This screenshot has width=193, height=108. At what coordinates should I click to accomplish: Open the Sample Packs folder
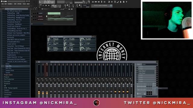(10, 70)
